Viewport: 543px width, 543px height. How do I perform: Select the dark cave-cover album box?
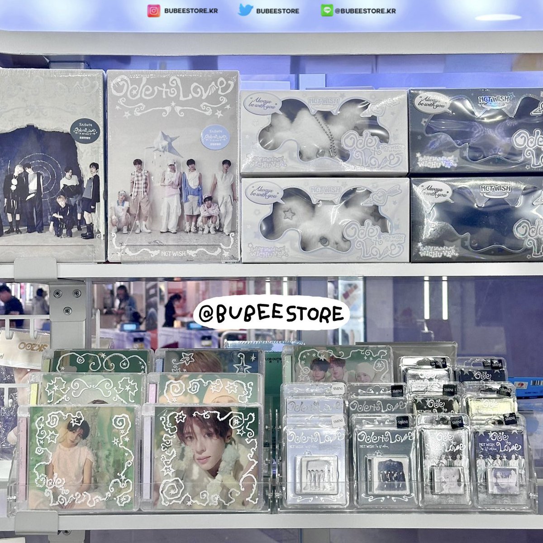tap(52, 166)
